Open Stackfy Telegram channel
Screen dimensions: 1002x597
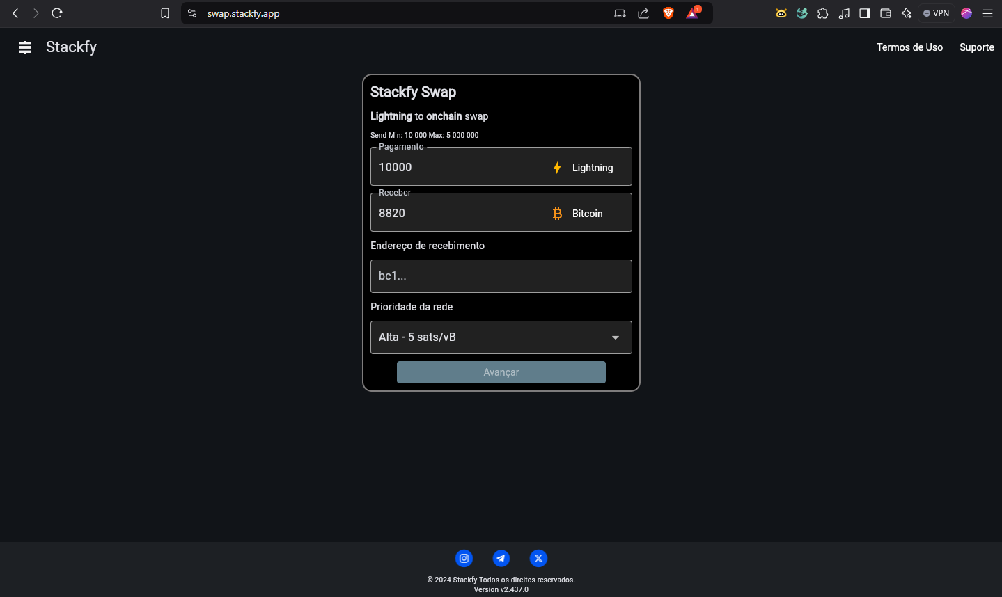501,558
